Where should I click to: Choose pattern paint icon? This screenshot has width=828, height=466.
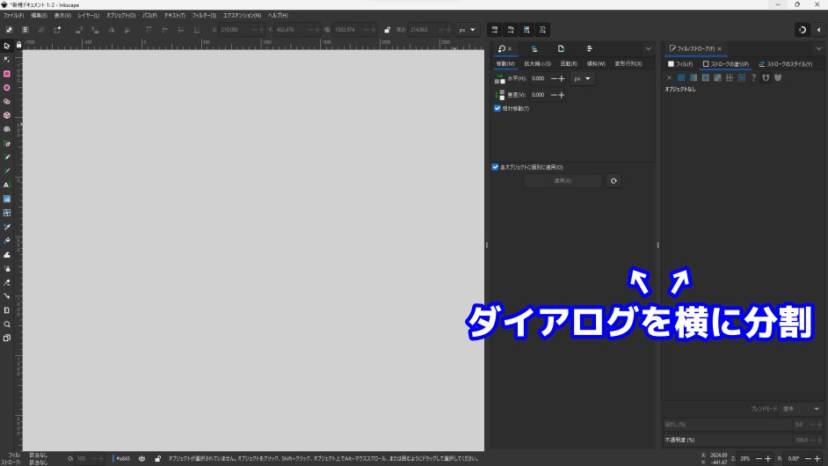tap(730, 77)
